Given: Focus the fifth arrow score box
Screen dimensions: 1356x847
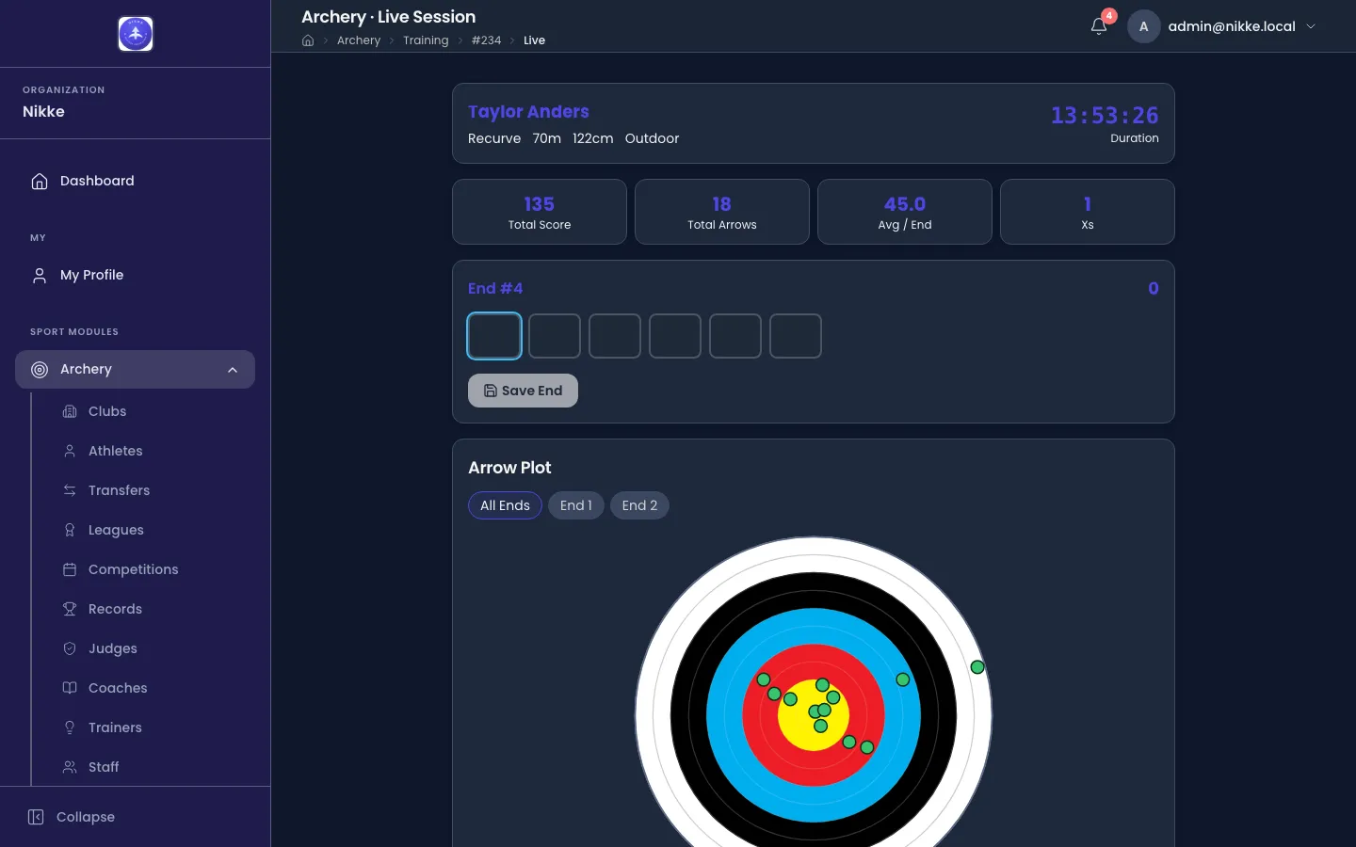Looking at the screenshot, I should tap(735, 336).
